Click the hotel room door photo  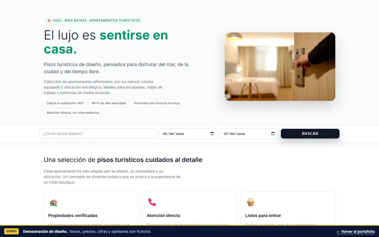tap(280, 66)
